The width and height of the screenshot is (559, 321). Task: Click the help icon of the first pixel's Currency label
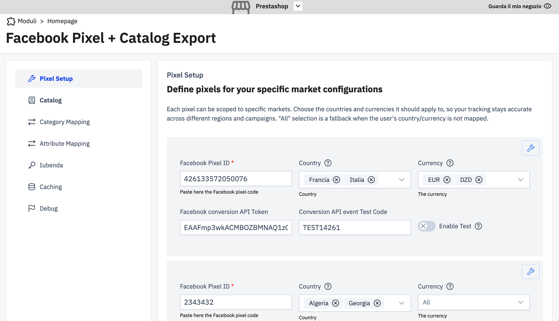coord(450,163)
